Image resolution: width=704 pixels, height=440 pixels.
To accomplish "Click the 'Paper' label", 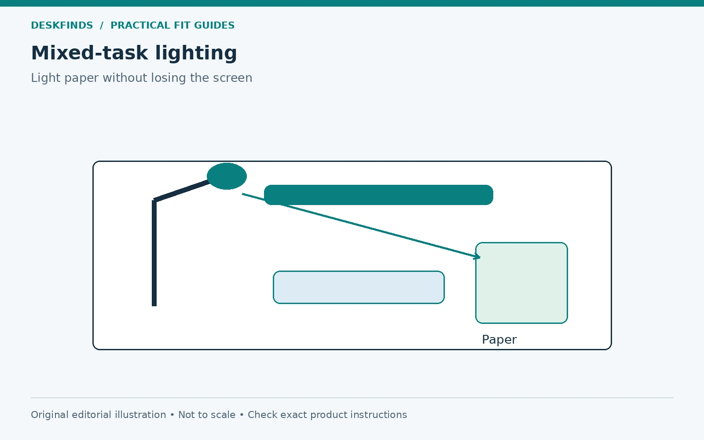I will click(x=499, y=340).
